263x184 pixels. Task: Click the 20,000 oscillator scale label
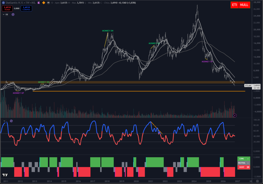(257, 142)
